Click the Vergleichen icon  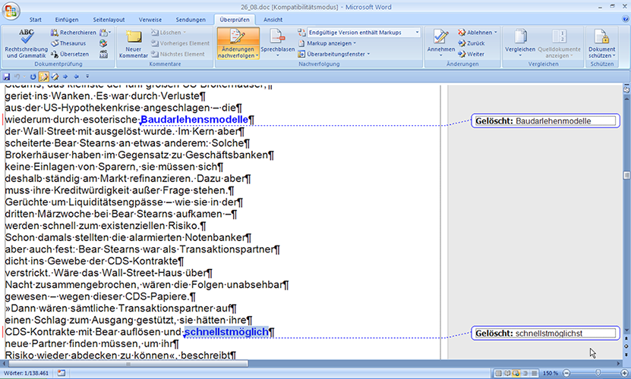[520, 43]
